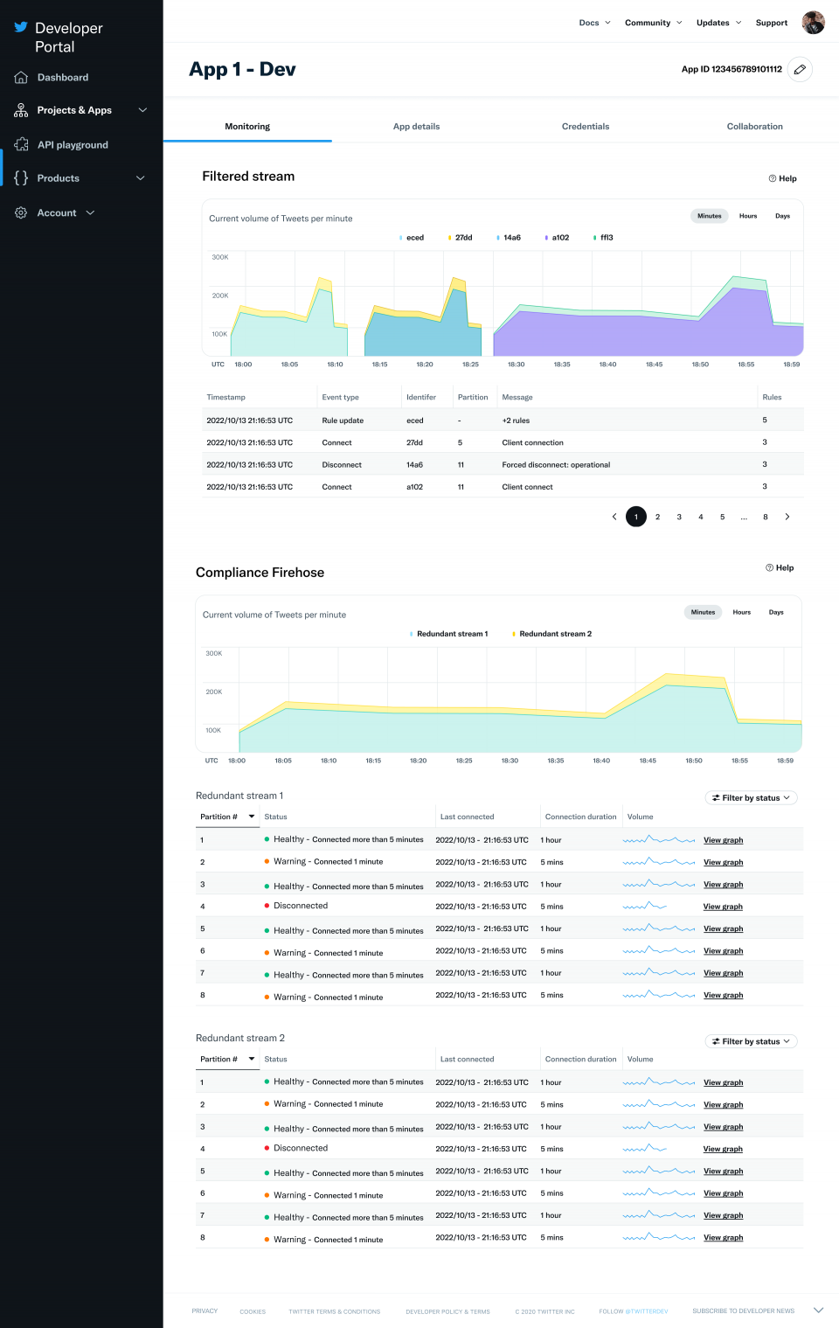Click the Projects & Apps hierarchy icon
Viewport: 839px width, 1328px height.
coord(21,110)
